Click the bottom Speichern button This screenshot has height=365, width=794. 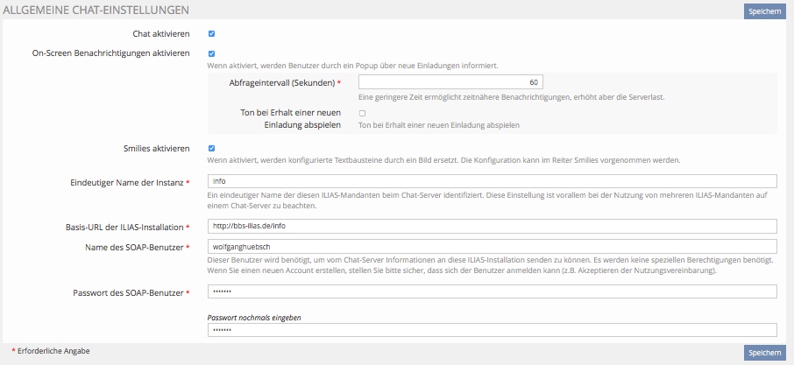(x=763, y=352)
